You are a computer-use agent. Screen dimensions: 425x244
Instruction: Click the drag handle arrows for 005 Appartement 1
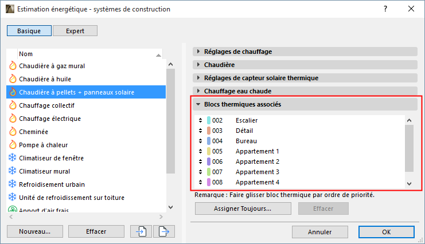pyautogui.click(x=200, y=151)
